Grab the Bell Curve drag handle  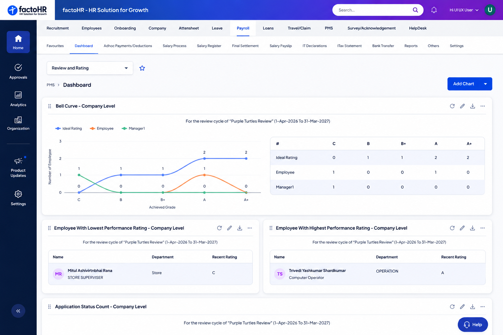coord(49,106)
